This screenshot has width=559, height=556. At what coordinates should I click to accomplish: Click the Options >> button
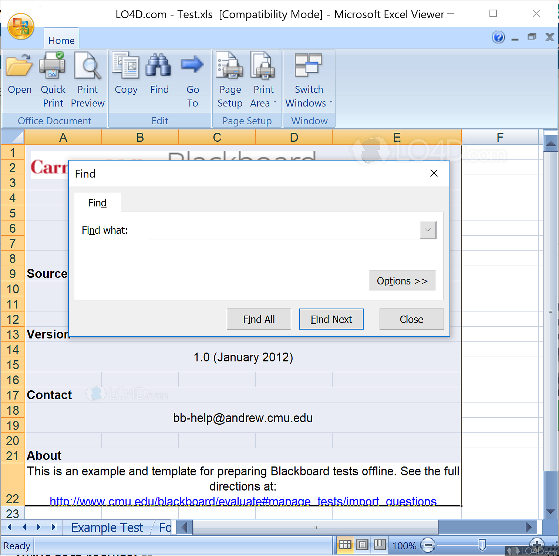(403, 281)
